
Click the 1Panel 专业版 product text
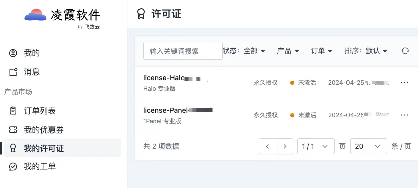pyautogui.click(x=162, y=121)
